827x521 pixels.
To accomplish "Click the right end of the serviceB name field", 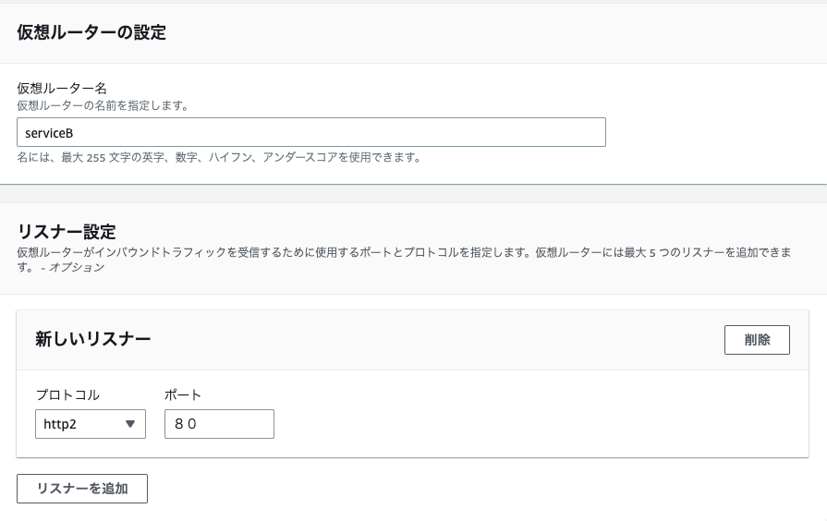I will click(590, 132).
